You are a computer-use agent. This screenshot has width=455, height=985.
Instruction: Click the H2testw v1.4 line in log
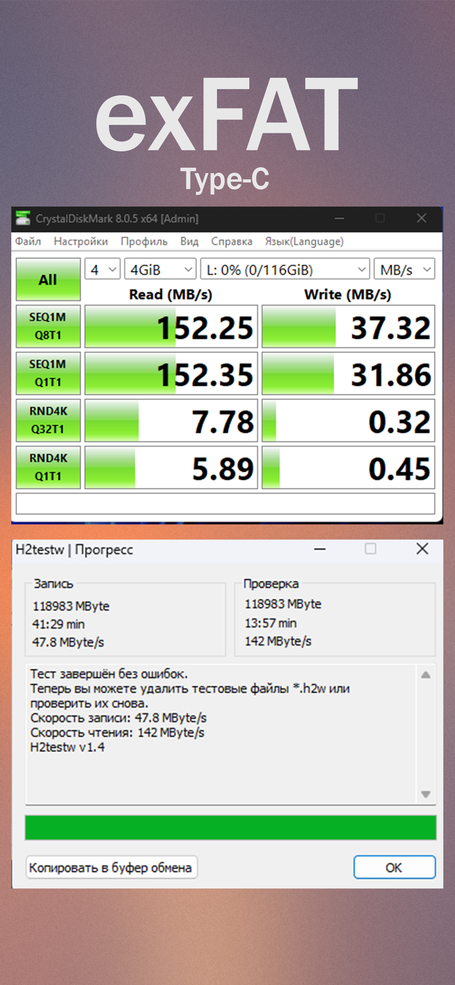[x=67, y=747]
